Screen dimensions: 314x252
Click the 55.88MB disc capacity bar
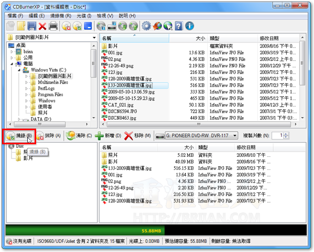[x=156, y=230]
